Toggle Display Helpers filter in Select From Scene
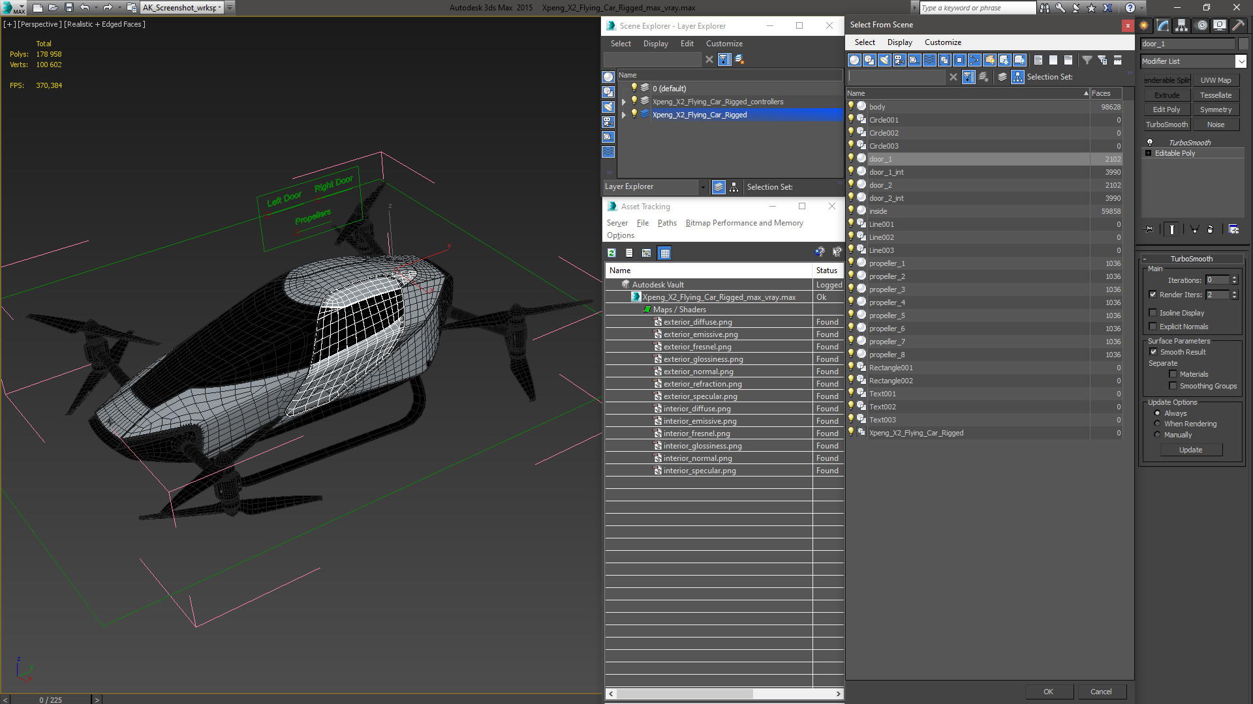This screenshot has height=704, width=1253. 914,60
